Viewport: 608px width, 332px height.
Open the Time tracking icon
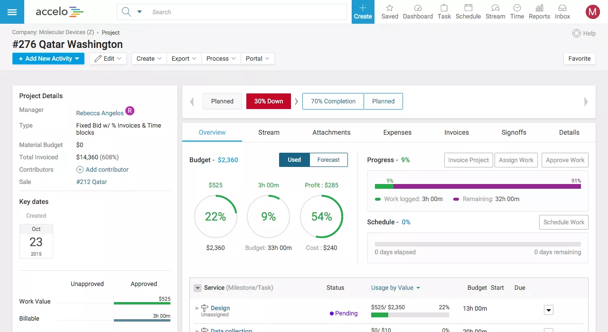517,11
